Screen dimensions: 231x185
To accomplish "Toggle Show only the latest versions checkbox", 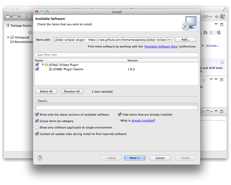I will pos(37,115).
